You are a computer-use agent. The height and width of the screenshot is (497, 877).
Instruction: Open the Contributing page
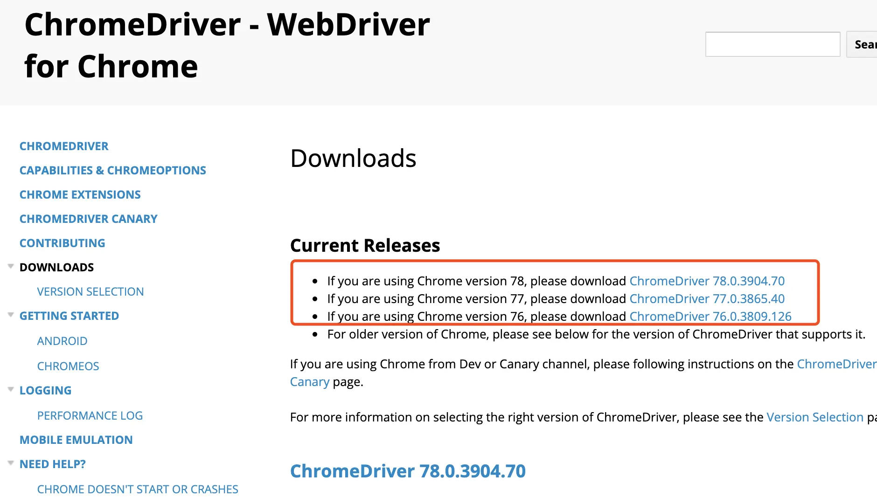(63, 243)
